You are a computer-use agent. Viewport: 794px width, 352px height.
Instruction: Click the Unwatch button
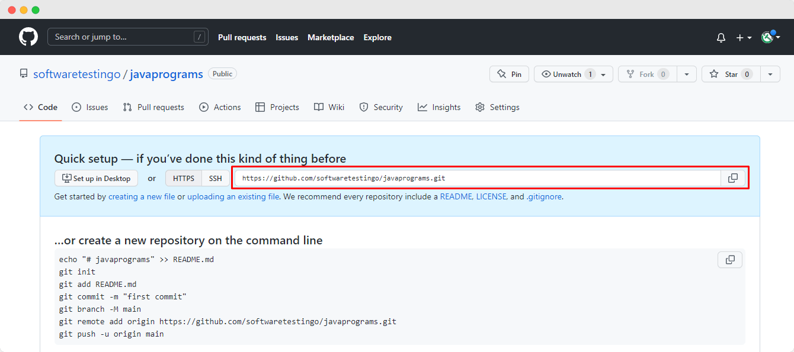coord(573,74)
